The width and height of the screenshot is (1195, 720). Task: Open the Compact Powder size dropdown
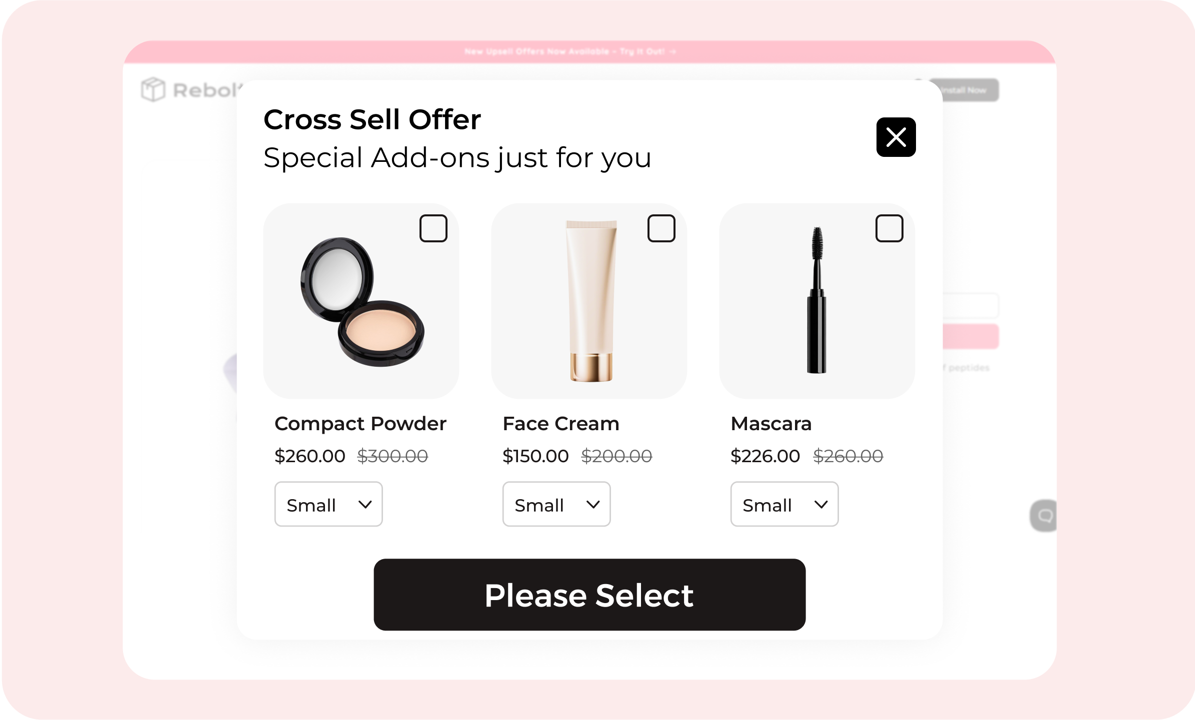point(328,504)
